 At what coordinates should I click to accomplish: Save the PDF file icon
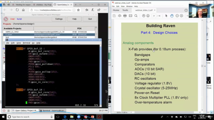tap(114, 16)
